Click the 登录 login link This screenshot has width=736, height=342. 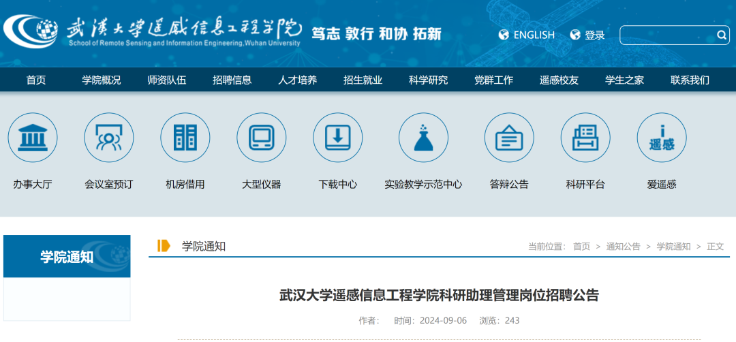[x=595, y=35]
